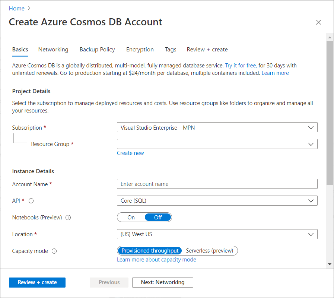Click the Capacity mode info icon
The height and width of the screenshot is (298, 334).
point(54,251)
